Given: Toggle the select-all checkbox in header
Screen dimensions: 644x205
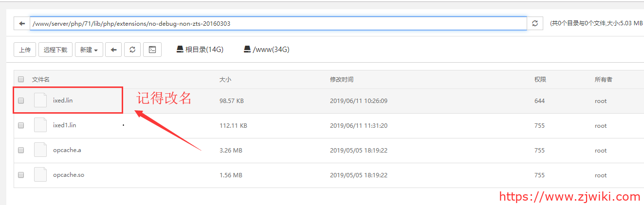Looking at the screenshot, I should point(21,79).
